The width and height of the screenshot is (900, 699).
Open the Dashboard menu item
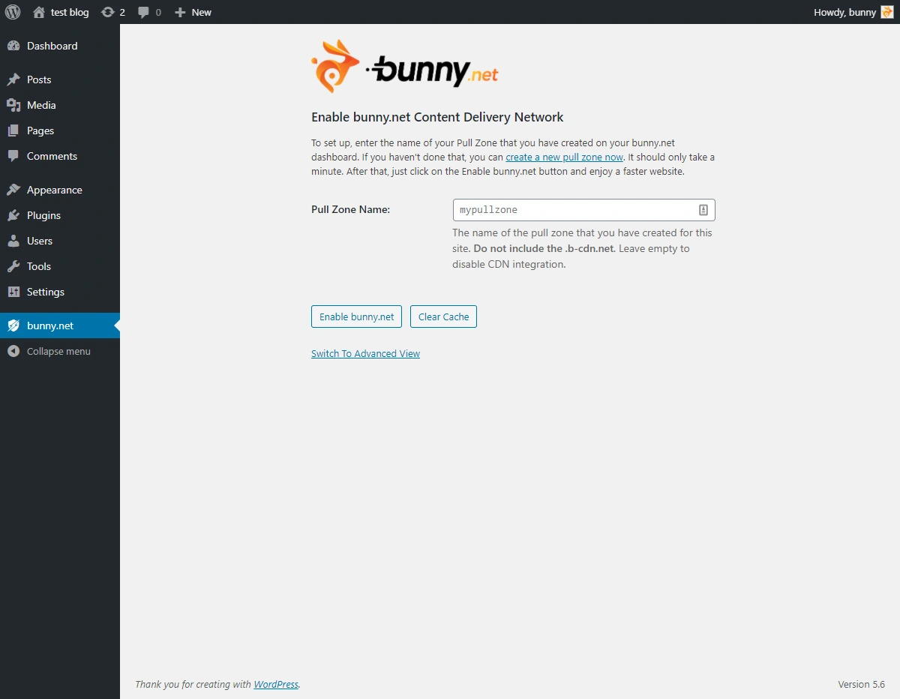(x=60, y=46)
